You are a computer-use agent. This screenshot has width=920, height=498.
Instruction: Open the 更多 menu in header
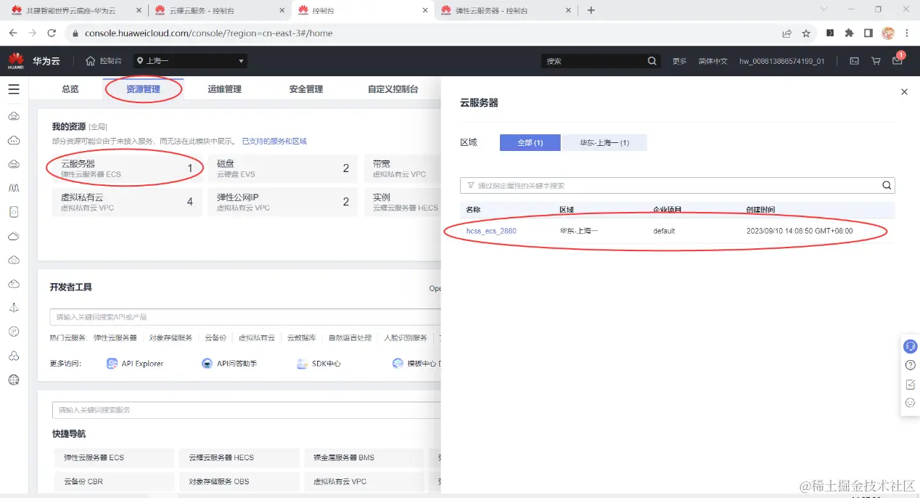[x=679, y=61]
